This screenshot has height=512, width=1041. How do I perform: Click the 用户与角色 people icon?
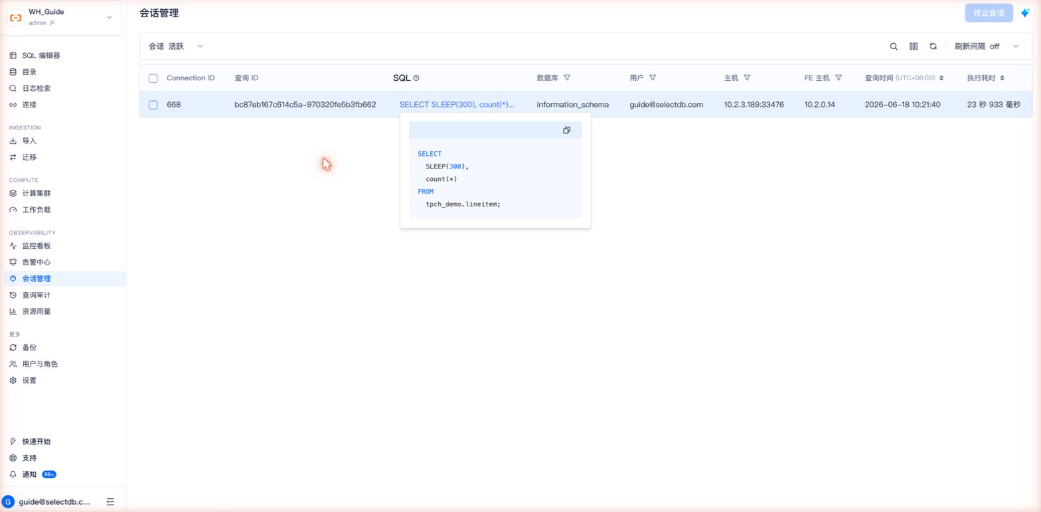[x=13, y=364]
